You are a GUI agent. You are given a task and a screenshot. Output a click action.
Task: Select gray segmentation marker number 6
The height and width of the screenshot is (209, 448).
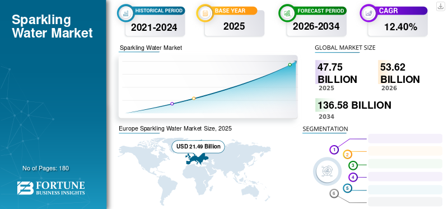tap(334, 194)
